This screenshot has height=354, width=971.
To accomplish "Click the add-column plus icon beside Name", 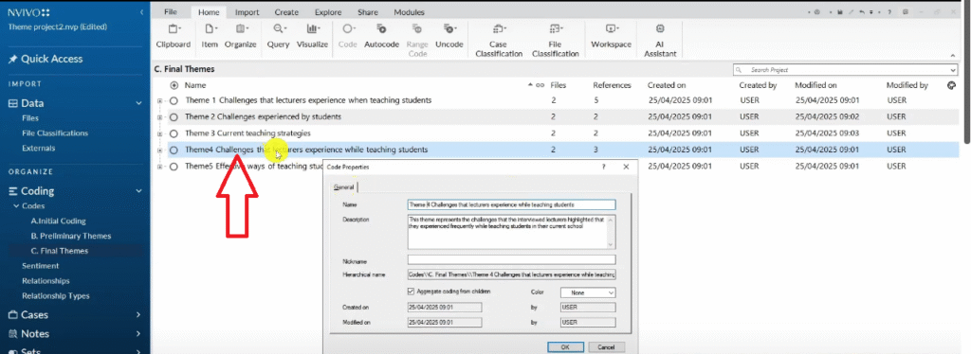I will (x=174, y=85).
